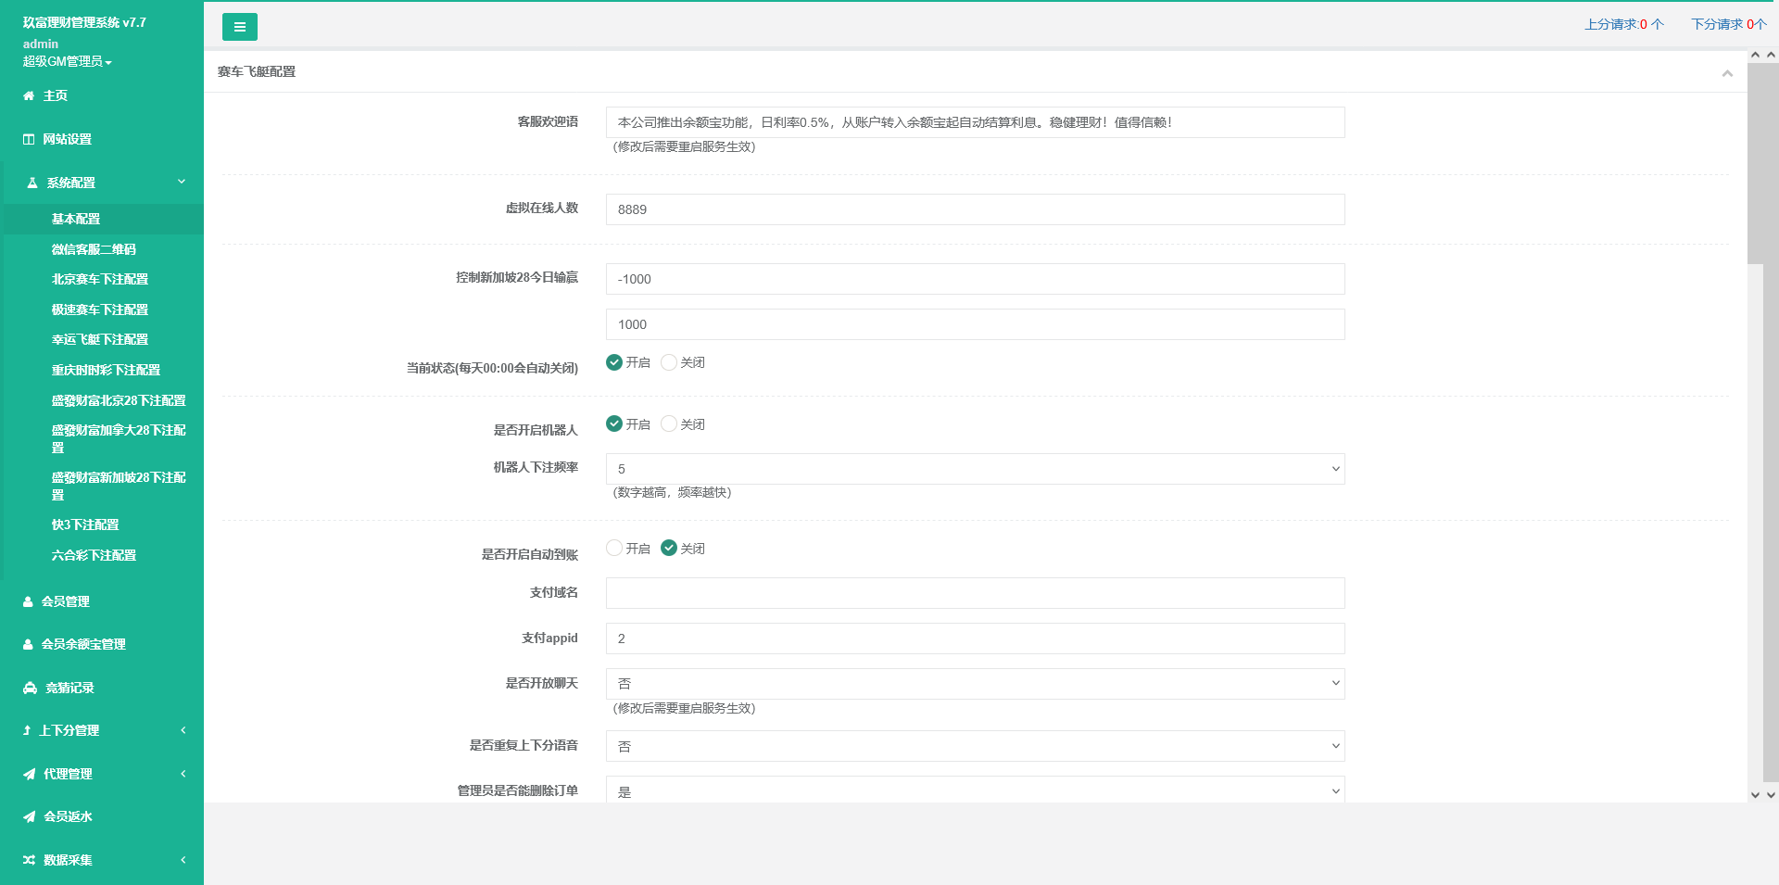Open the 是否开放聊天 dropdown
Image resolution: width=1779 pixels, height=885 pixels.
click(x=975, y=684)
